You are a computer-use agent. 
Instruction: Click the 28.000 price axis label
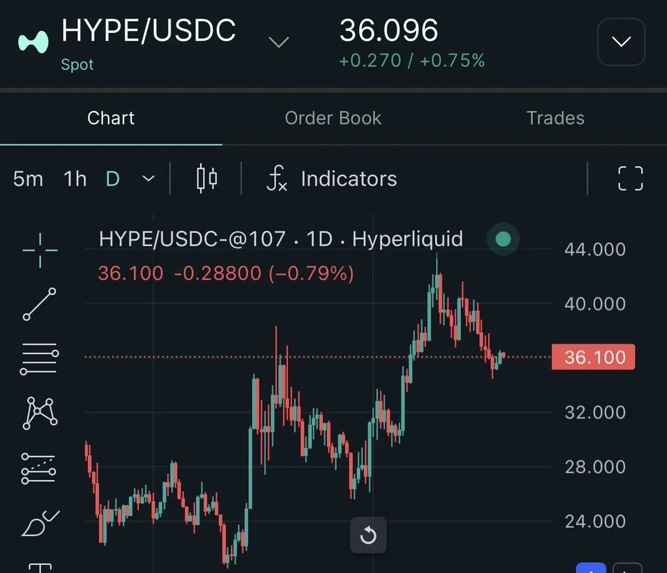595,467
